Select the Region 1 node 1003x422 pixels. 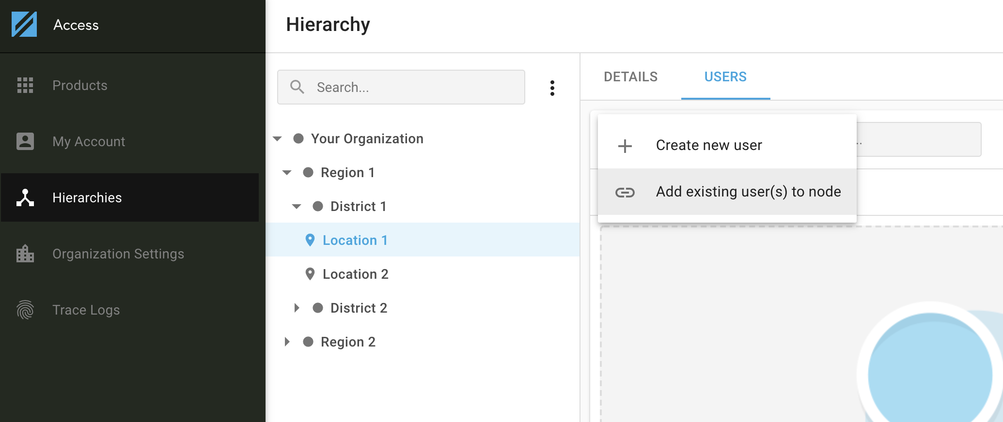coord(347,173)
